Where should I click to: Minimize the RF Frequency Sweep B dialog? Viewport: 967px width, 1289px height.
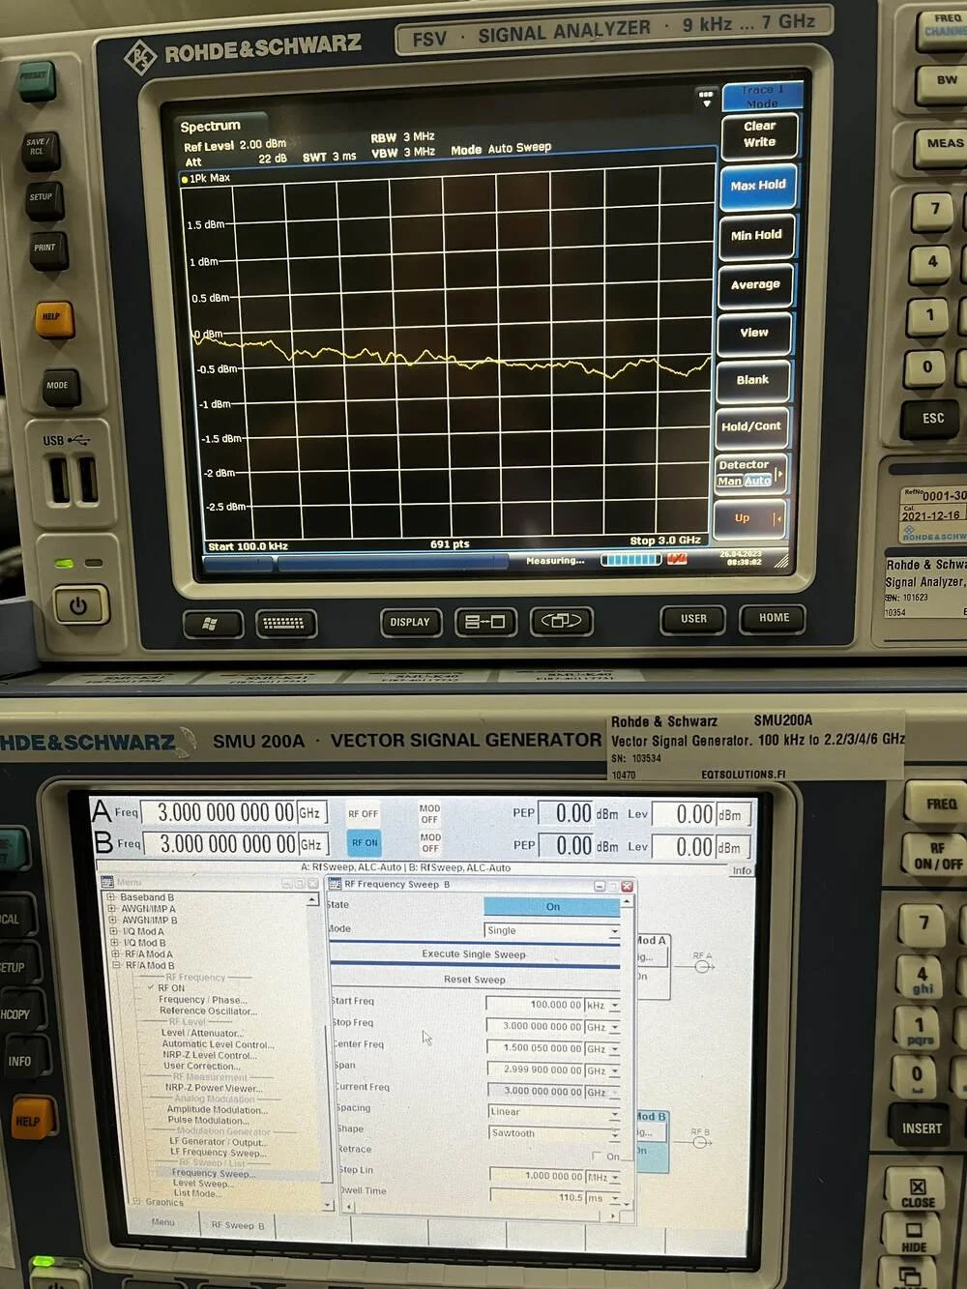(x=599, y=886)
